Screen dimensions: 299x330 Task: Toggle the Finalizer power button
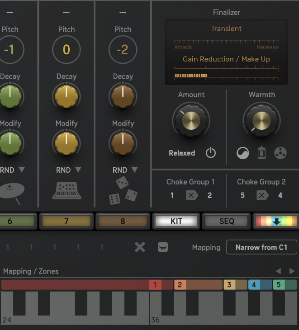click(210, 153)
